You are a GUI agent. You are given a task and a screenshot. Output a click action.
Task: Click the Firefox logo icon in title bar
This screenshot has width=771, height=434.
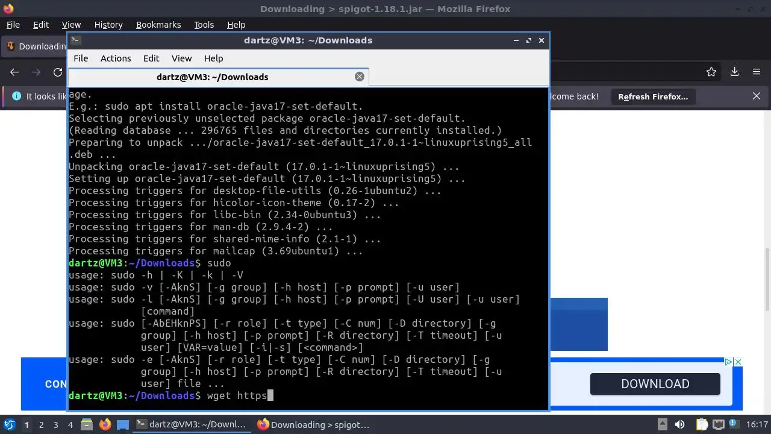(8, 8)
